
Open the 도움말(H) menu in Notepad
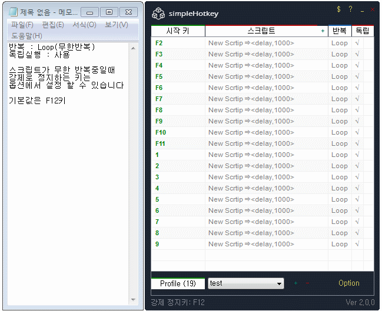coord(26,36)
